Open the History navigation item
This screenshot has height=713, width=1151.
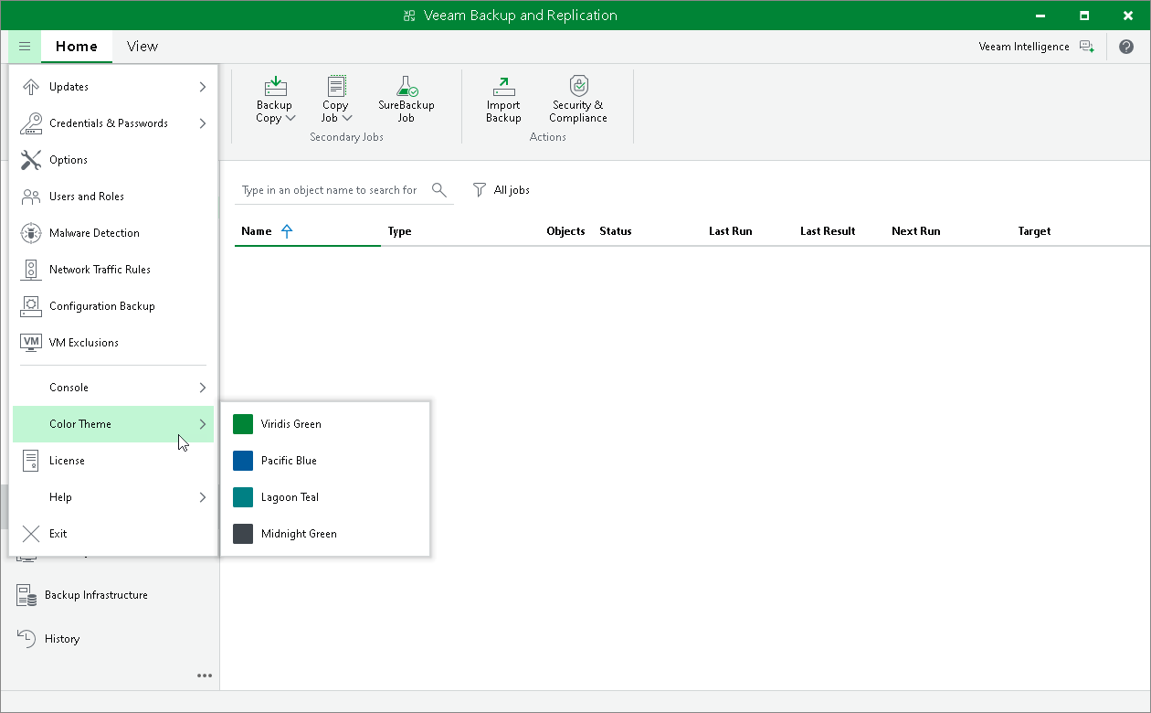click(110, 639)
